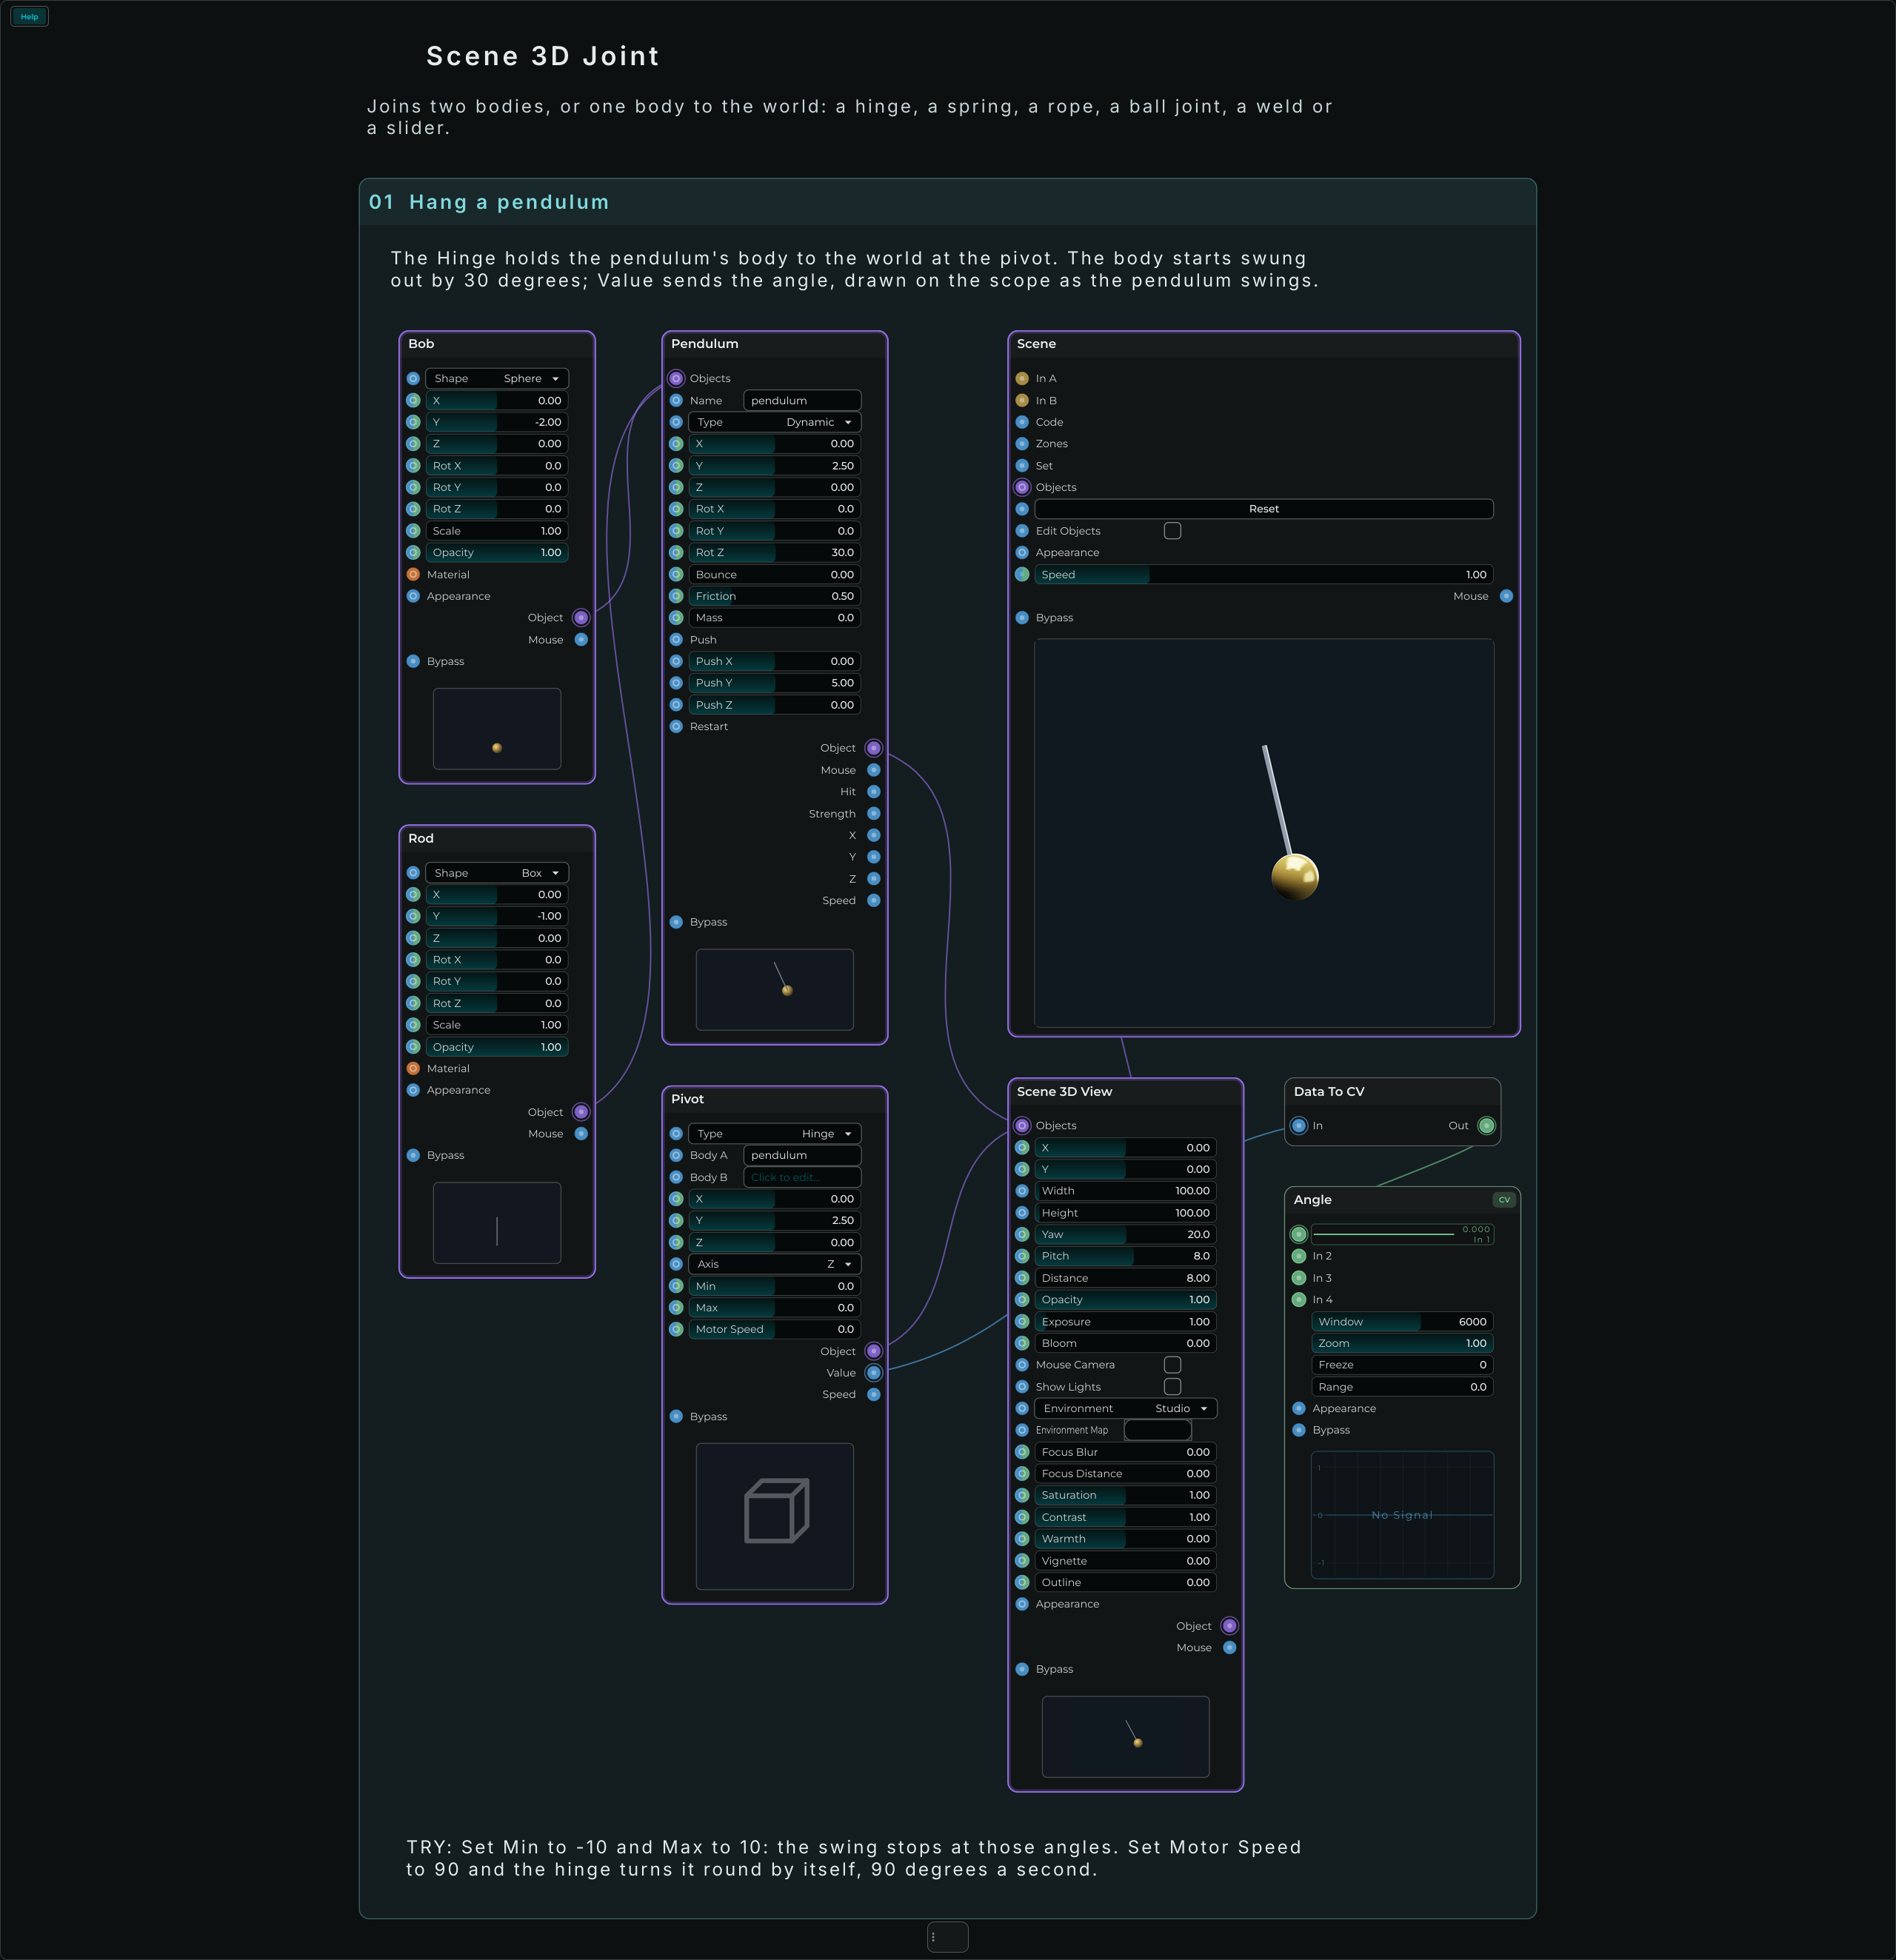Image resolution: width=1896 pixels, height=1960 pixels.
Task: Enable the Show Lights checkbox
Action: (x=1173, y=1387)
